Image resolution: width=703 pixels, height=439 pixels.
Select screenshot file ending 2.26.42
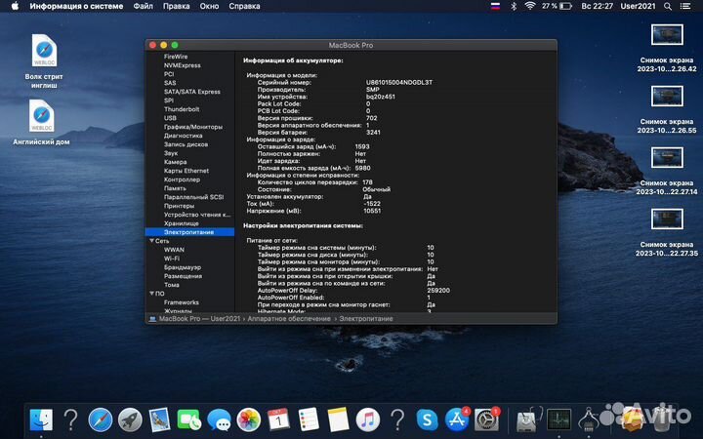click(x=667, y=48)
